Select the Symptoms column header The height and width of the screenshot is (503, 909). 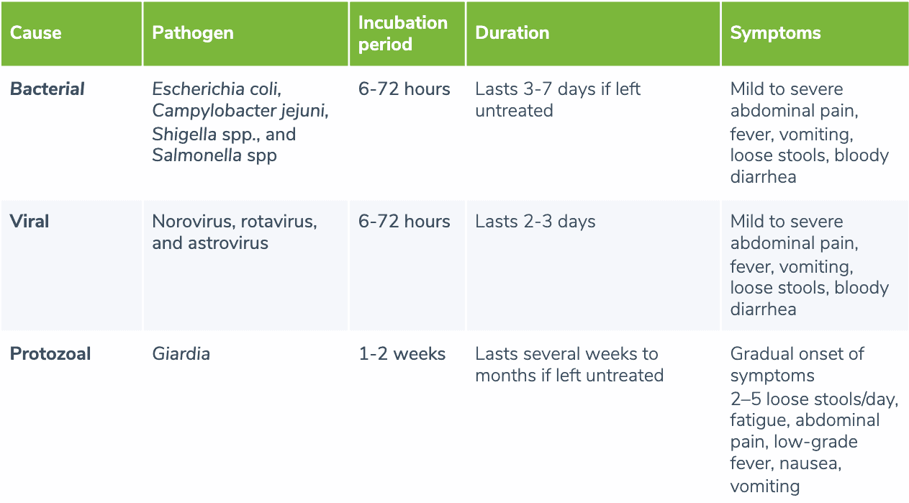coord(775,33)
